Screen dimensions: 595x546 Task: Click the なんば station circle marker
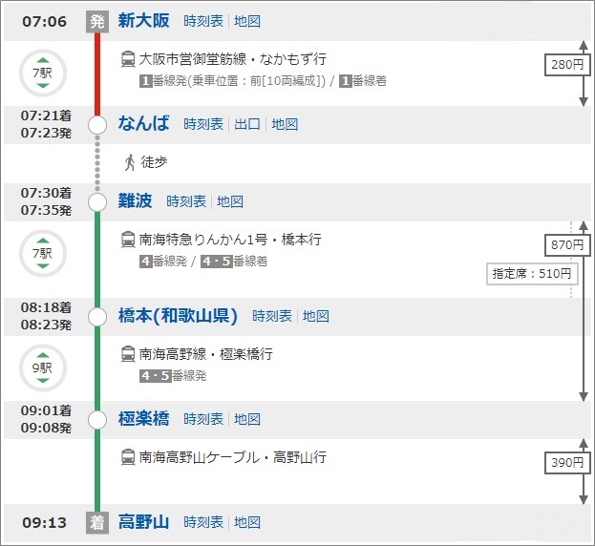coord(97,125)
